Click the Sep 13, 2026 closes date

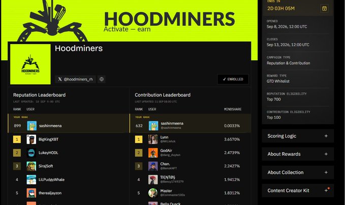(288, 45)
